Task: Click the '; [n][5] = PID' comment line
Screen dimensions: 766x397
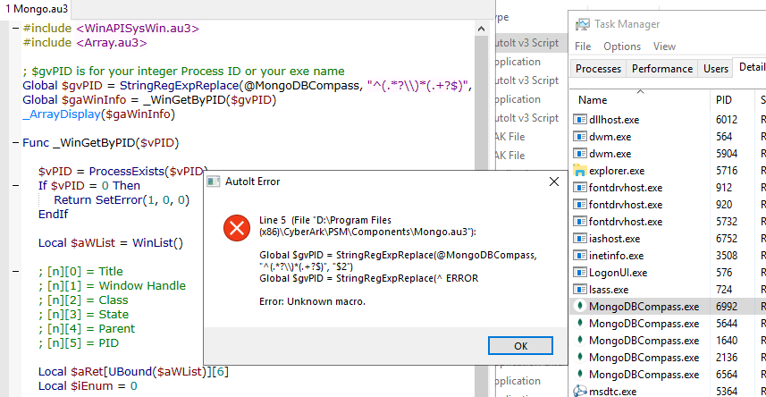Action: point(78,342)
